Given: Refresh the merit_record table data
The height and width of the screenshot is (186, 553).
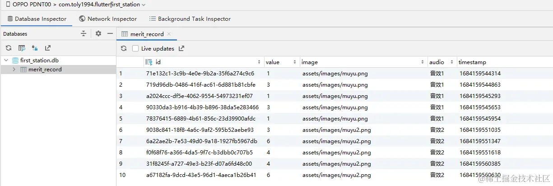Looking at the screenshot, I should (x=124, y=48).
